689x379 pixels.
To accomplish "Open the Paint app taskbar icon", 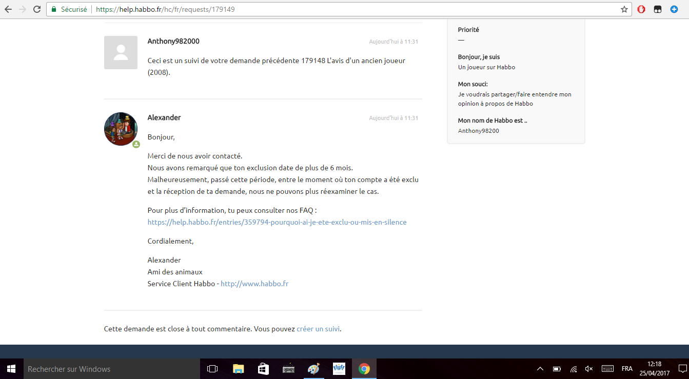I will pos(313,369).
